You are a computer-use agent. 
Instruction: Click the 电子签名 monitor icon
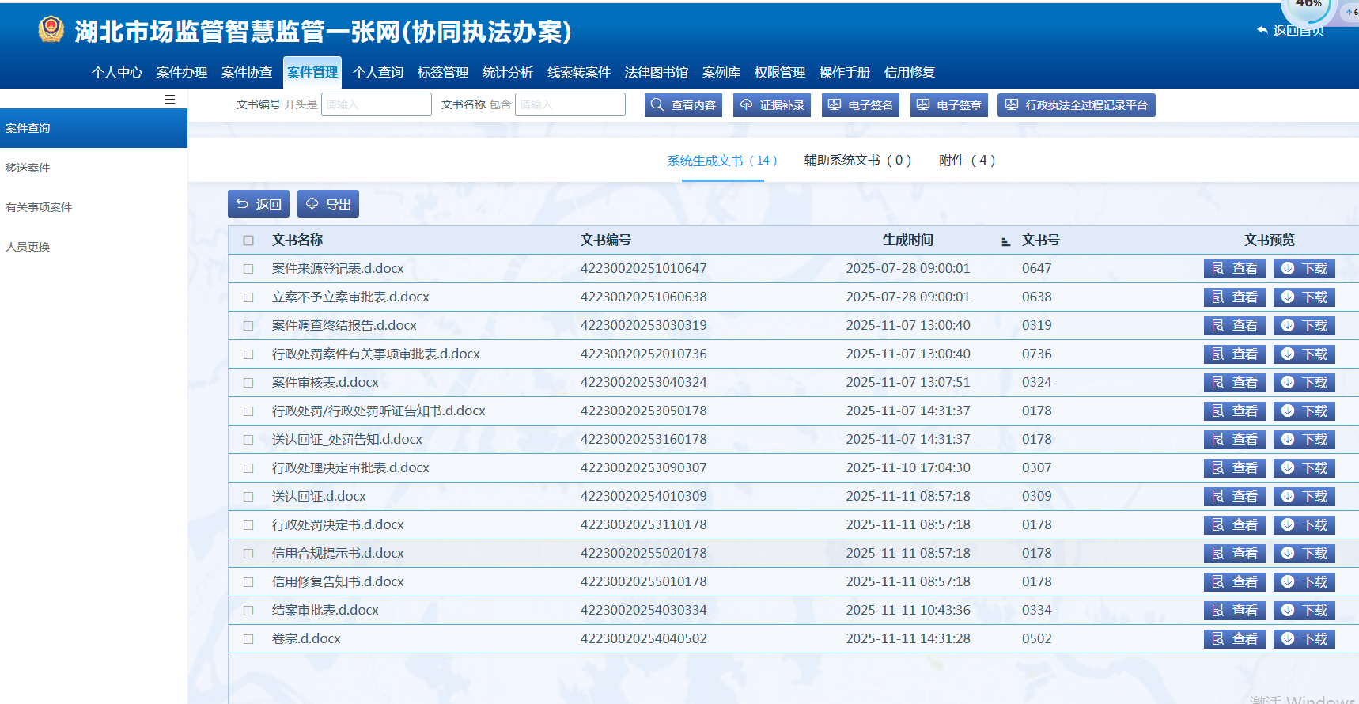coord(835,104)
